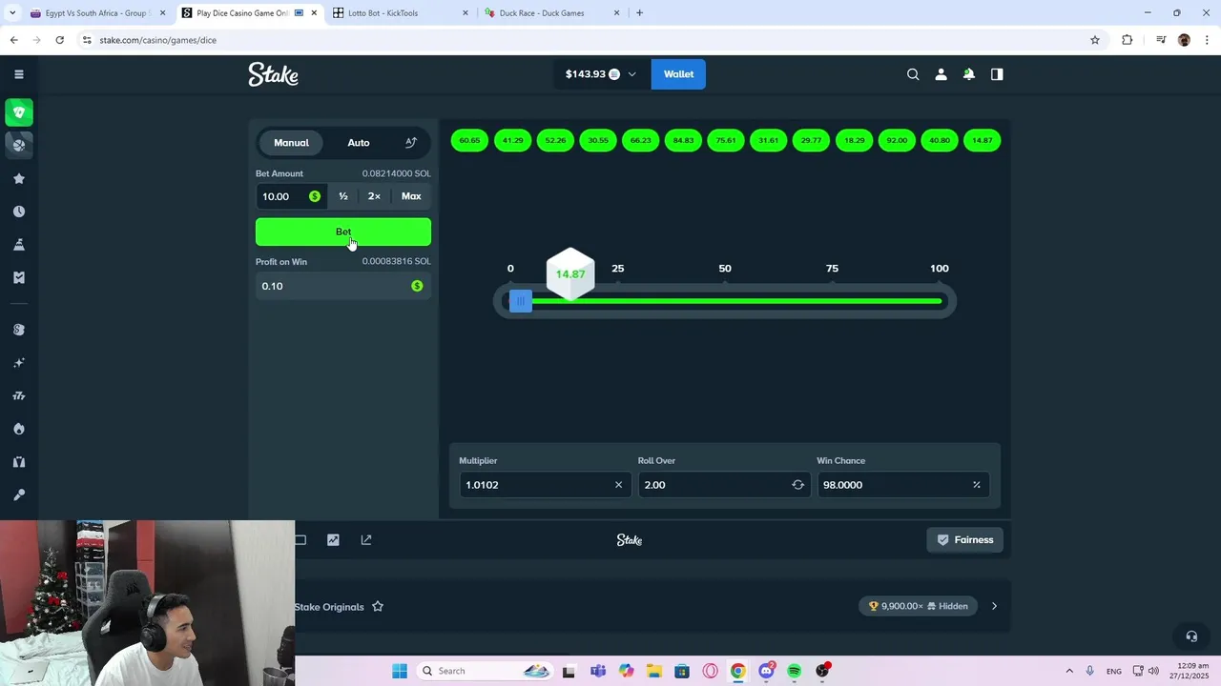Open the hamburger menu in Stake sidebar
The image size is (1221, 686).
18,74
